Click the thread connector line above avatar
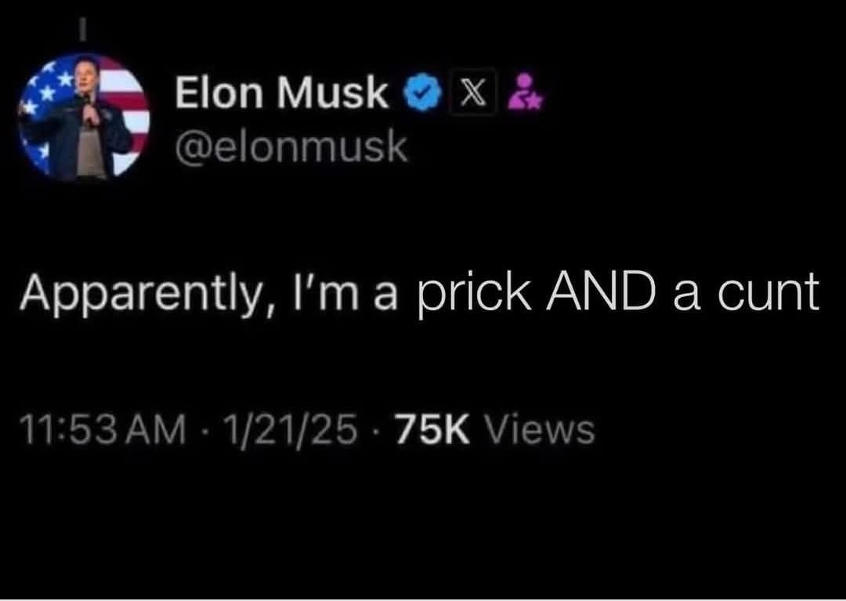The width and height of the screenshot is (846, 601). click(x=82, y=30)
